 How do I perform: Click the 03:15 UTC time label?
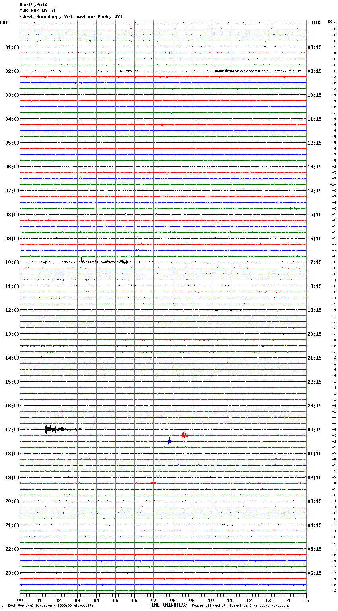[x=315, y=501]
